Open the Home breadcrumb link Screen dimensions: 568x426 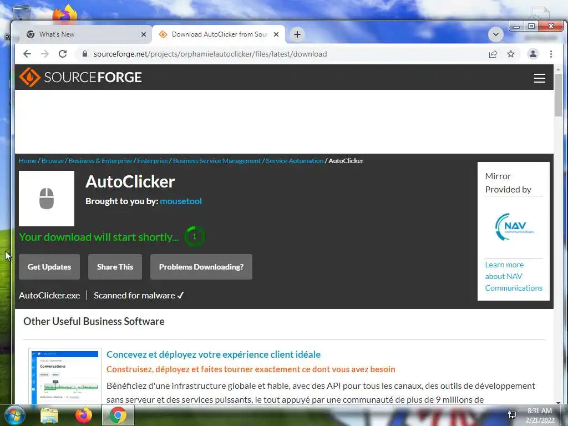tap(28, 161)
